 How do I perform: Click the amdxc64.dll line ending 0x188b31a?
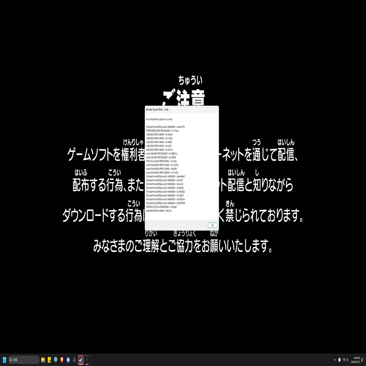click(162, 154)
